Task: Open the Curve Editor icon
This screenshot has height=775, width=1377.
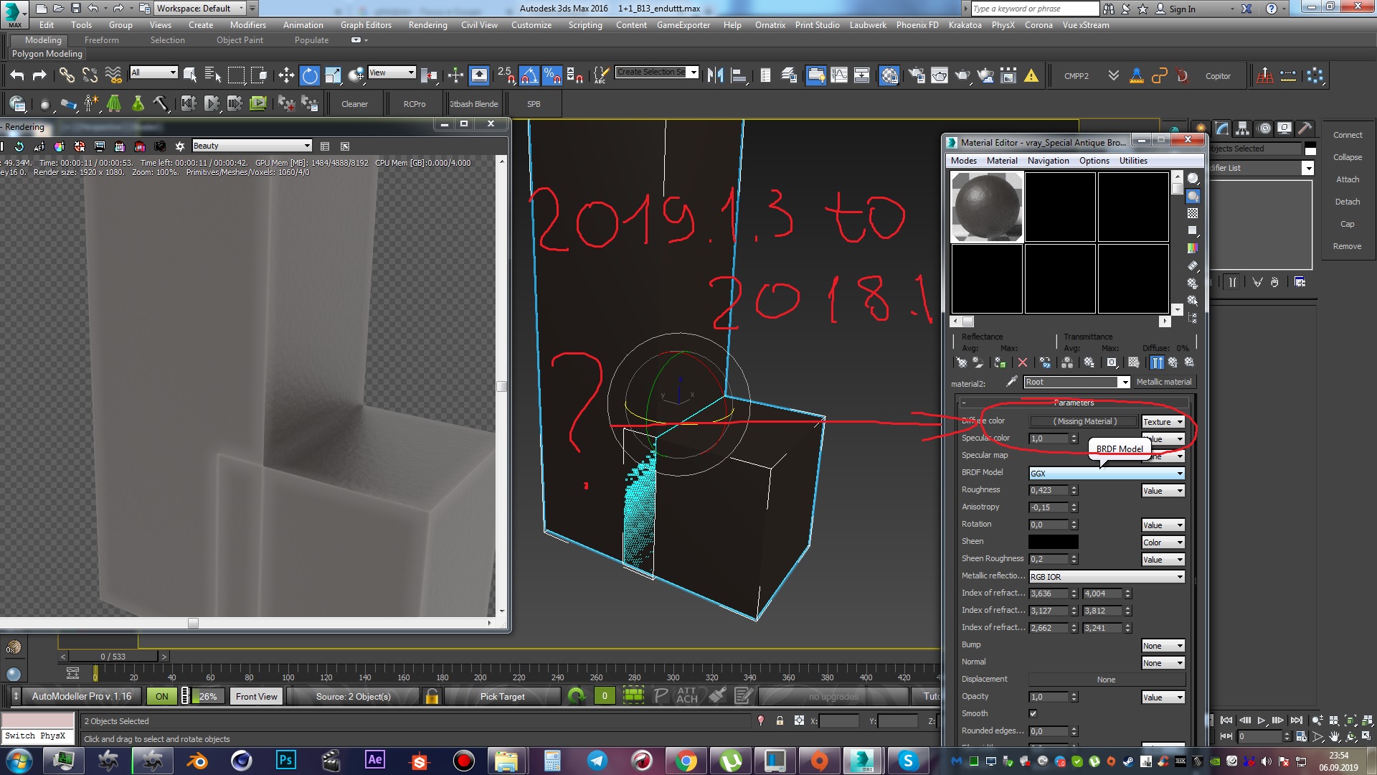Action: [x=838, y=75]
